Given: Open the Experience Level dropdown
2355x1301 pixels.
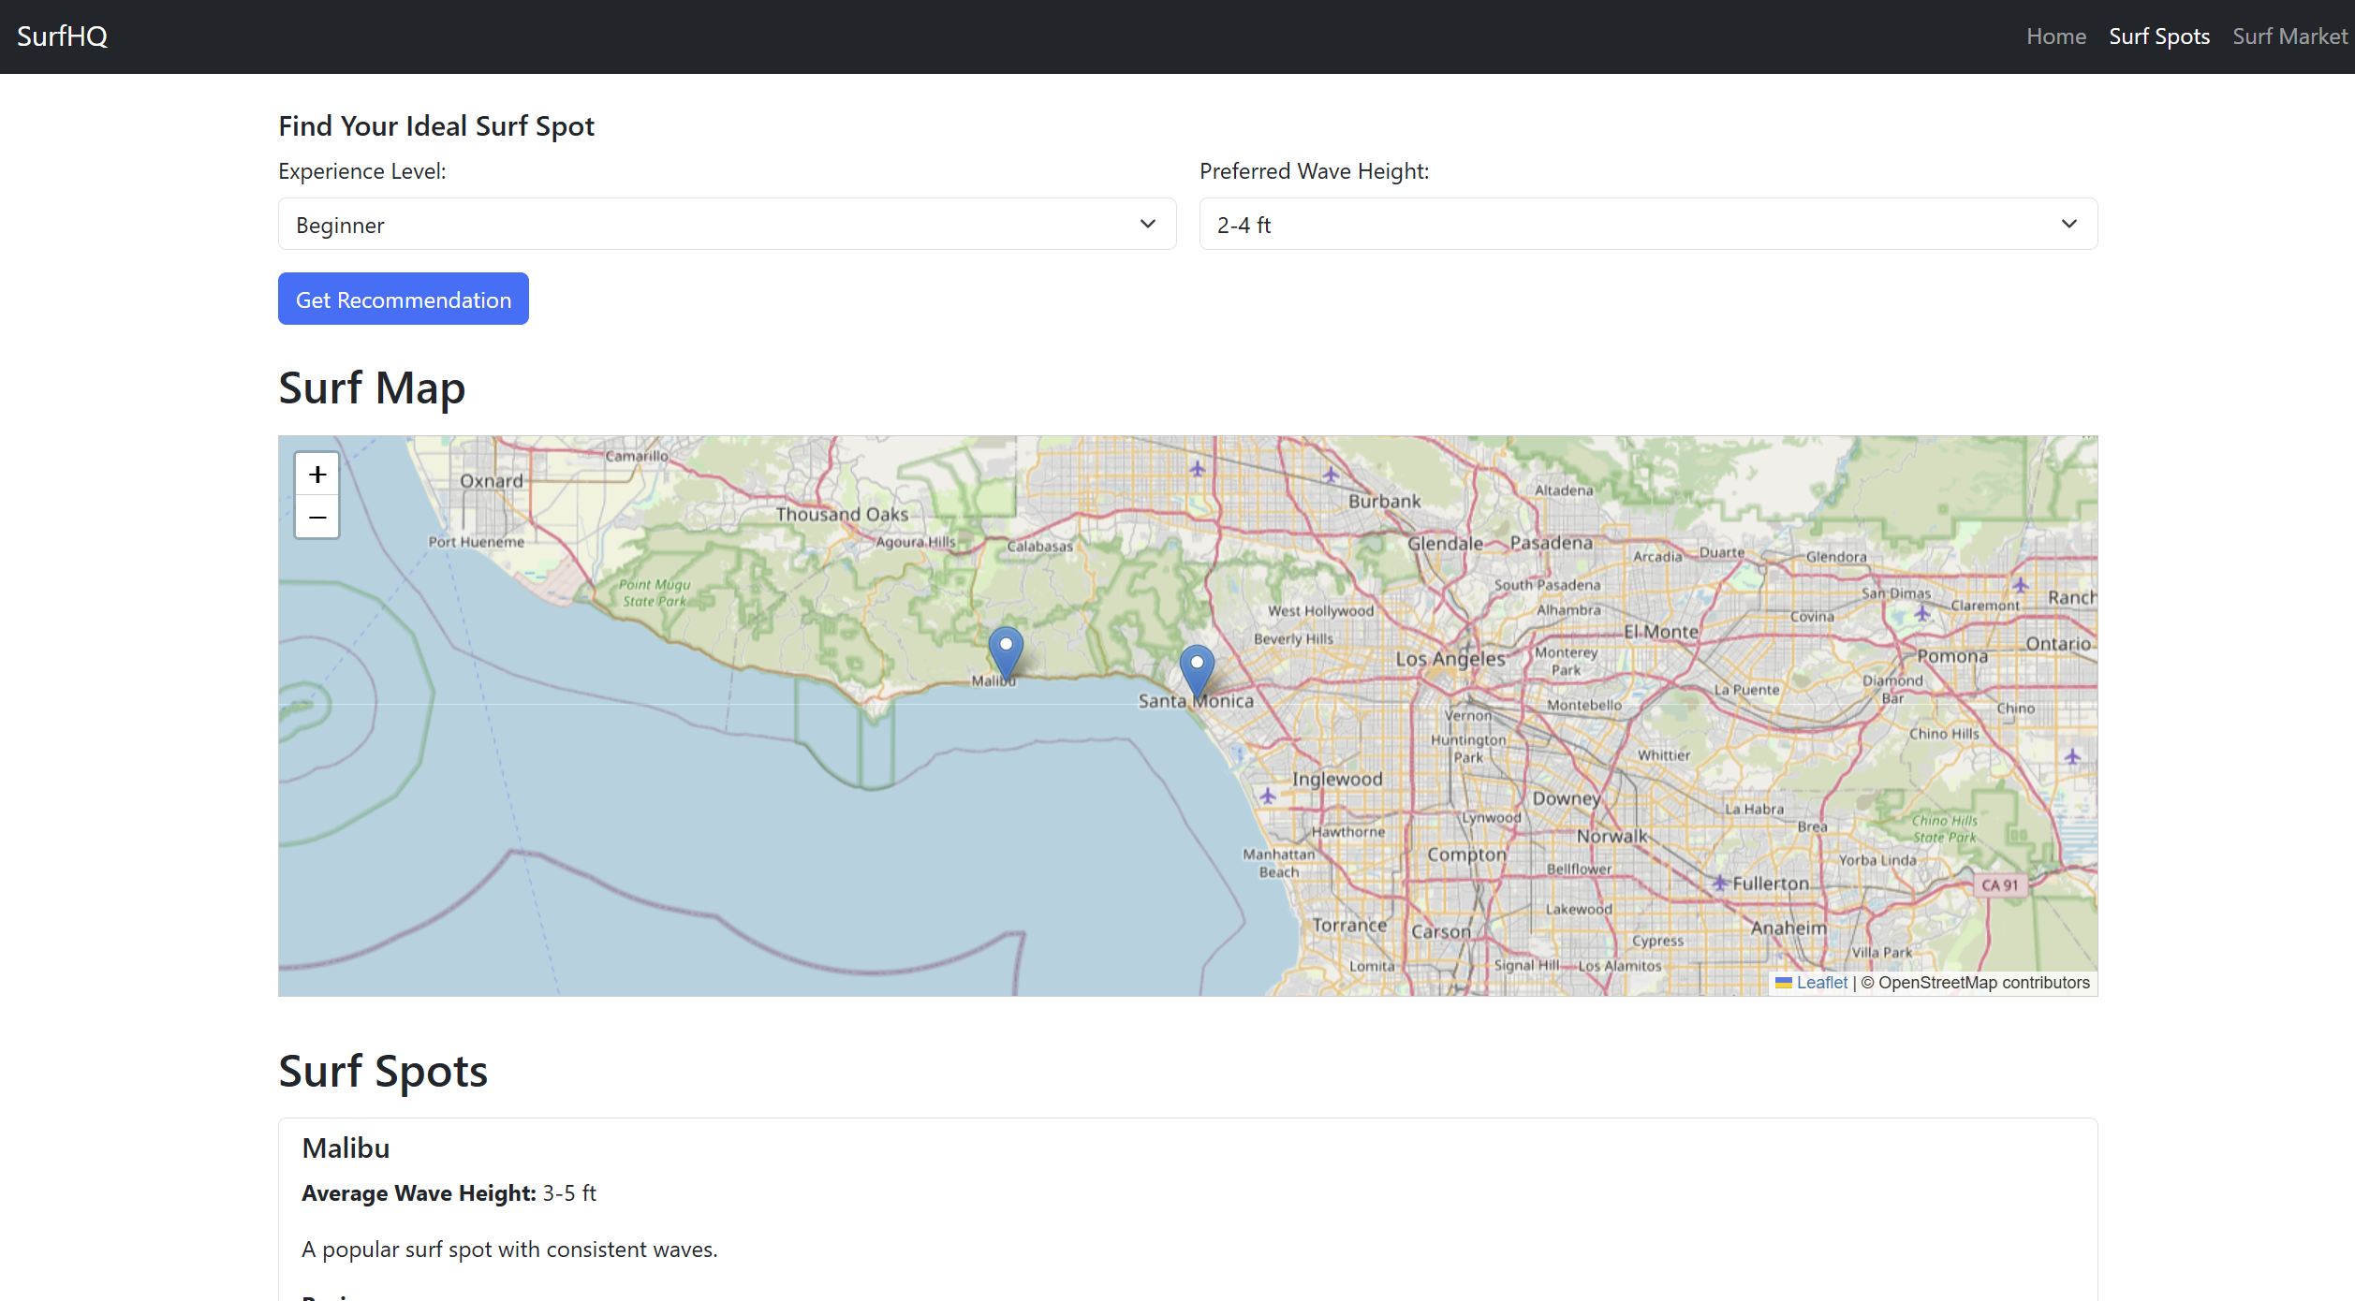Looking at the screenshot, I should click(727, 224).
